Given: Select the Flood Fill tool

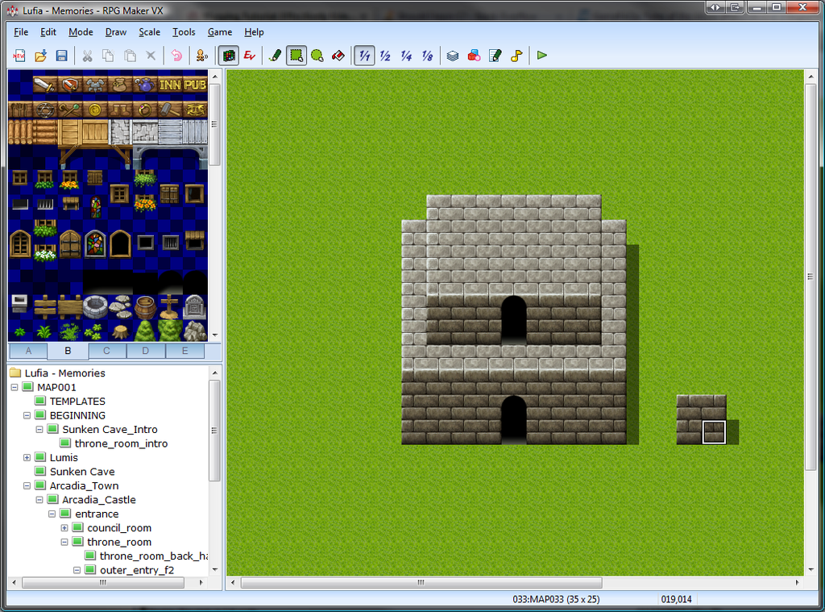Looking at the screenshot, I should click(338, 56).
